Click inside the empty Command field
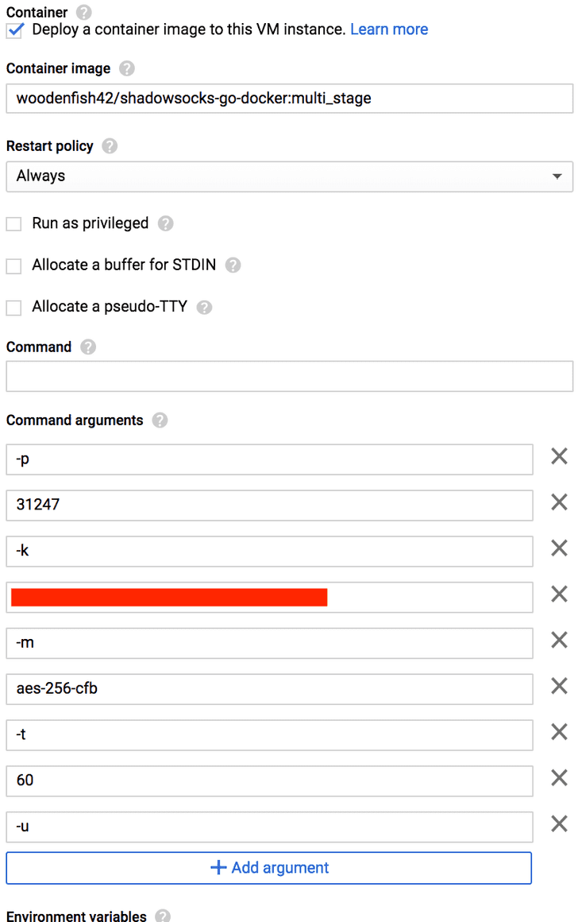The width and height of the screenshot is (578, 922). [x=289, y=375]
